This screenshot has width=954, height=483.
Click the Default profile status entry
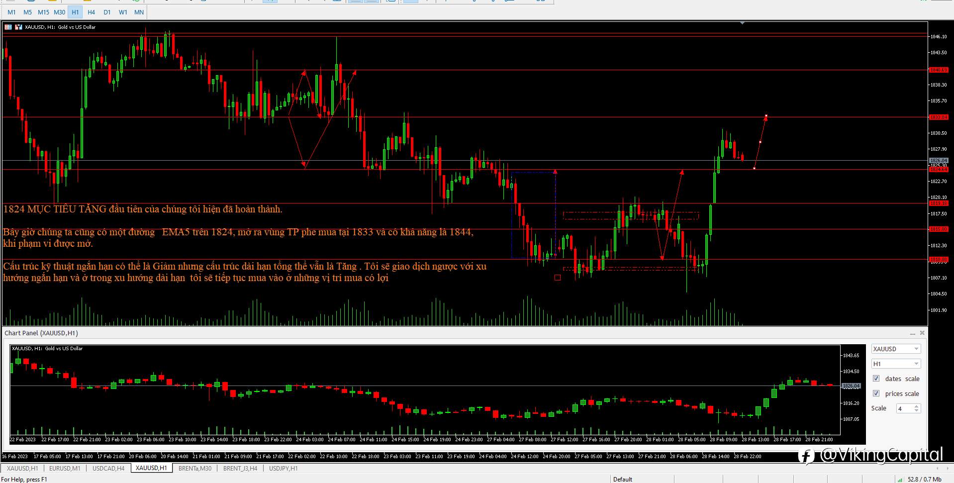[x=623, y=480]
